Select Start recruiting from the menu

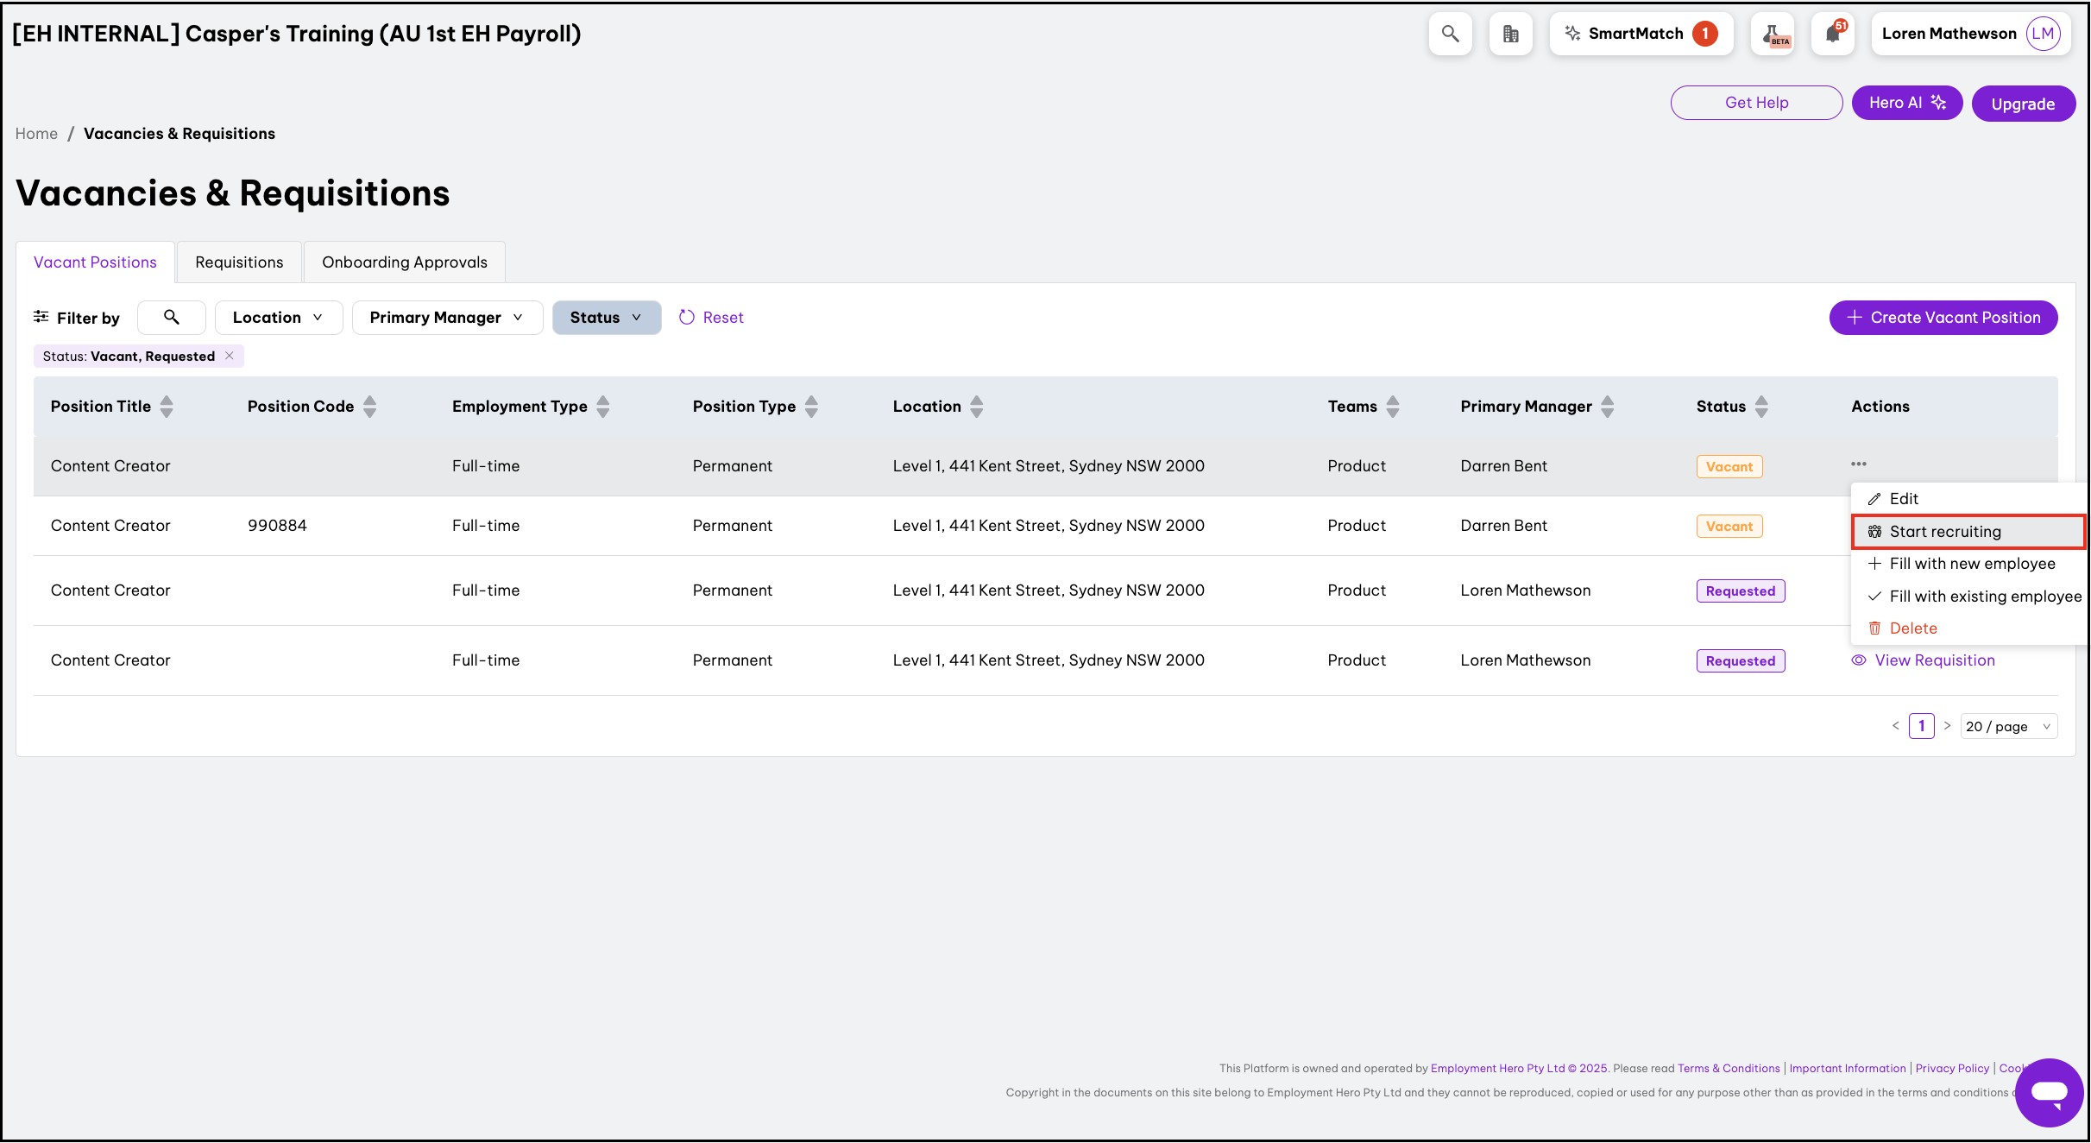pyautogui.click(x=1944, y=531)
